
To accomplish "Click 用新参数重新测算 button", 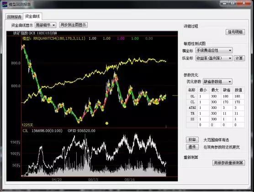I will pyautogui.click(x=228, y=163).
